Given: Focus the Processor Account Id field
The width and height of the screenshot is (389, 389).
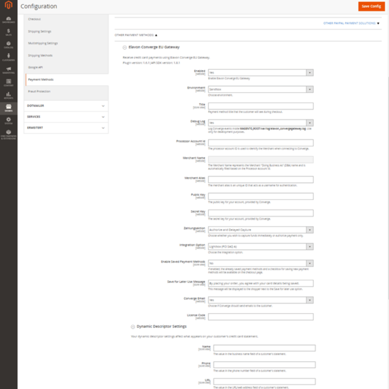Looking at the screenshot, I should (261, 143).
